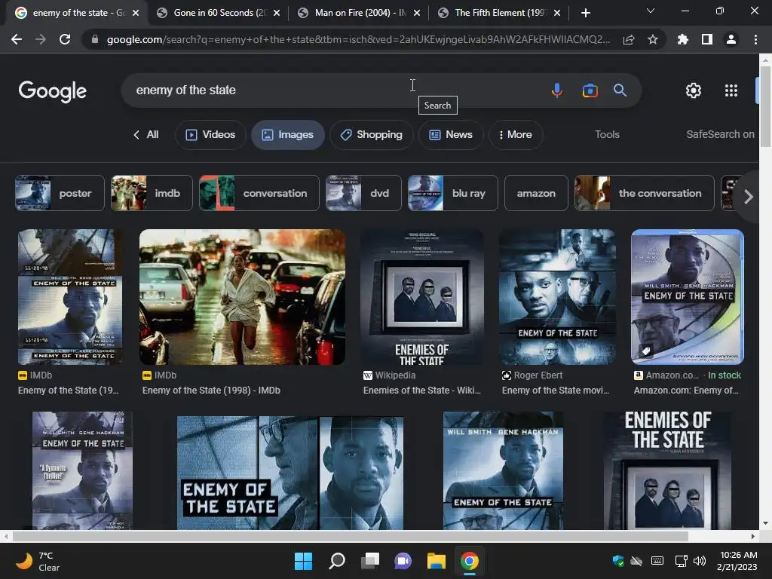This screenshot has width=772, height=579.
Task: Close The Fifth Element tab
Action: (x=557, y=13)
